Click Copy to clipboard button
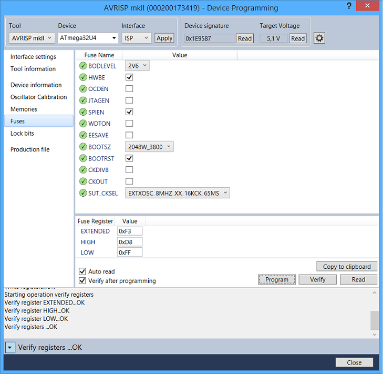 347,266
